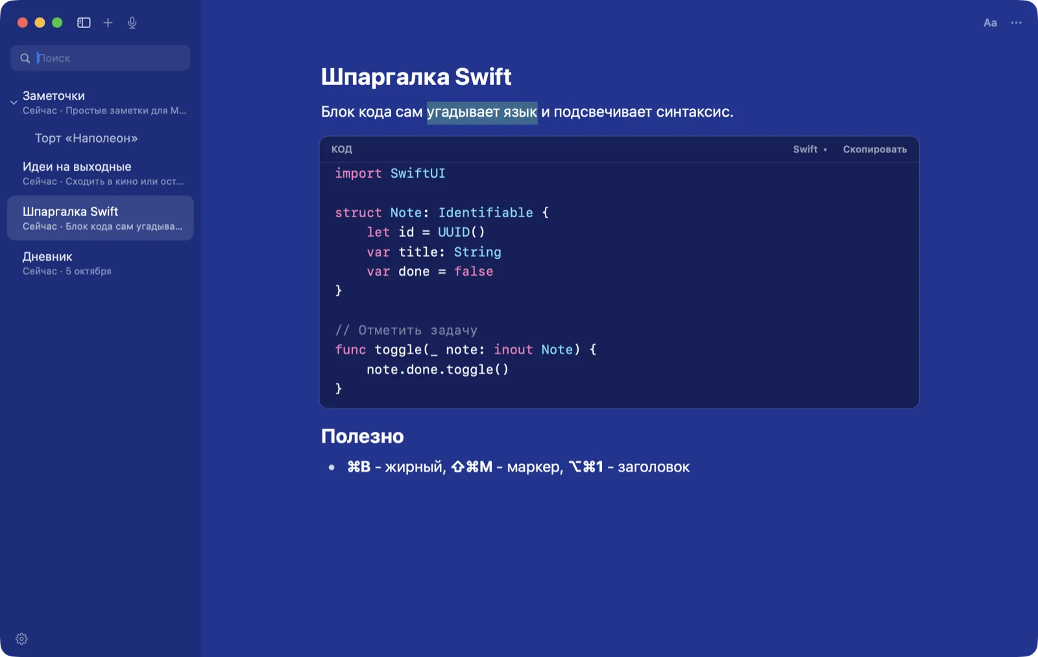Click the search magnifier icon
Screen dimensions: 1038x657
click(x=25, y=58)
